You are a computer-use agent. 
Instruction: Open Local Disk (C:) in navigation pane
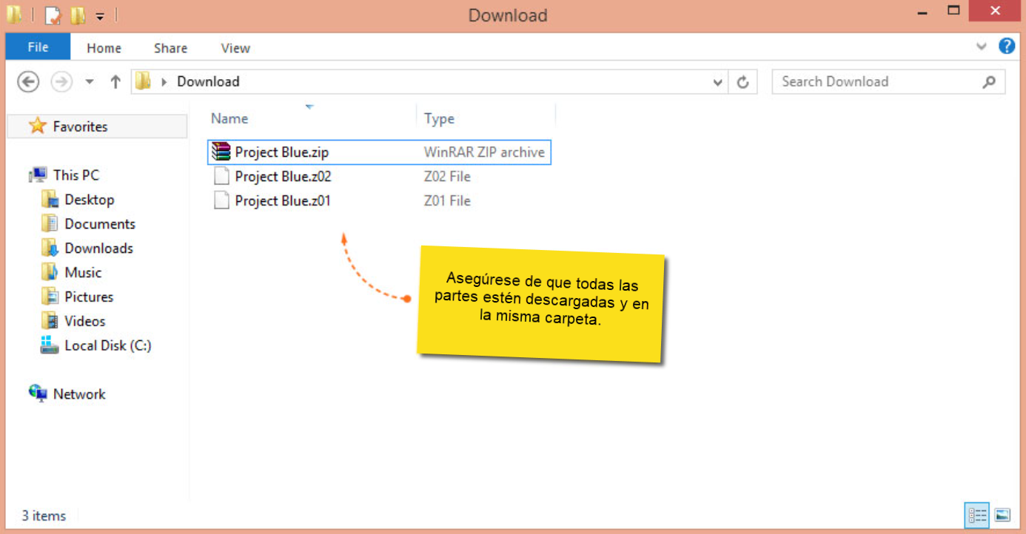pyautogui.click(x=108, y=345)
